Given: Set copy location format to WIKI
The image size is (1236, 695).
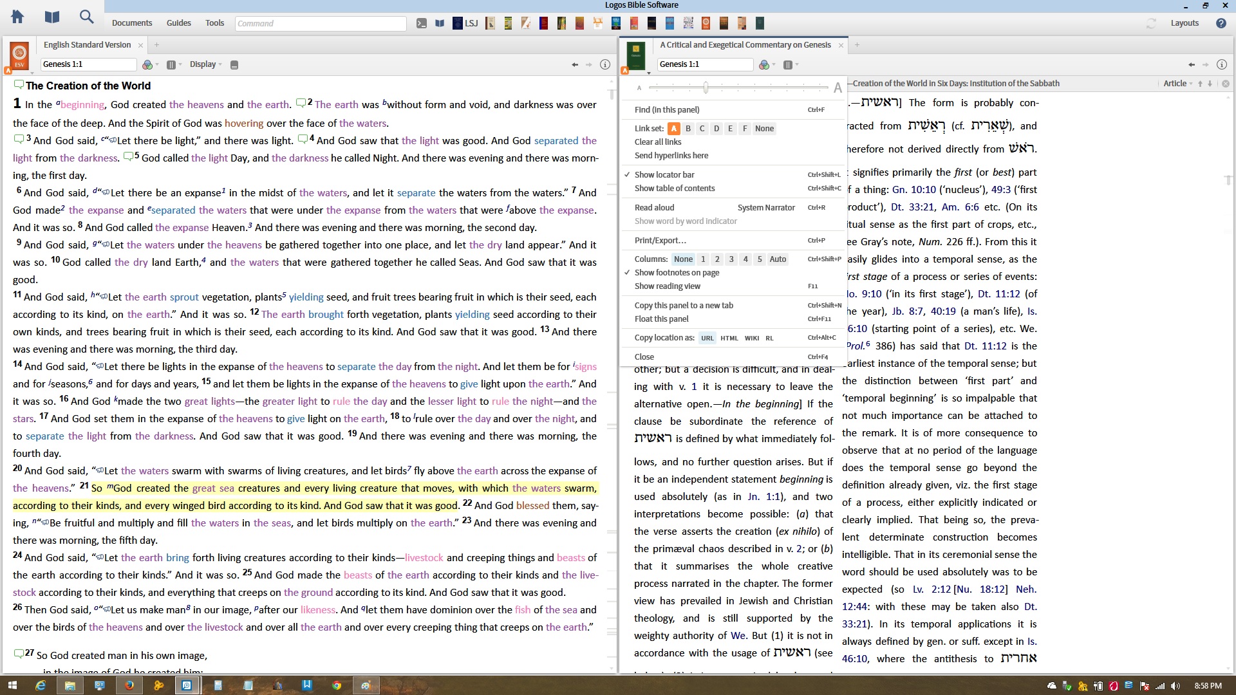Looking at the screenshot, I should click(x=751, y=338).
